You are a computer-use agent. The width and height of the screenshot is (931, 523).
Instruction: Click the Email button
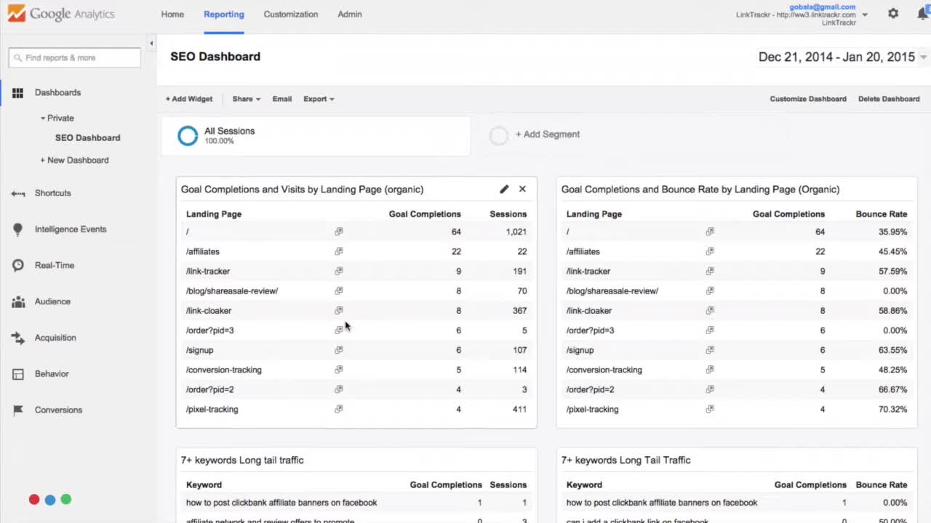coord(282,99)
